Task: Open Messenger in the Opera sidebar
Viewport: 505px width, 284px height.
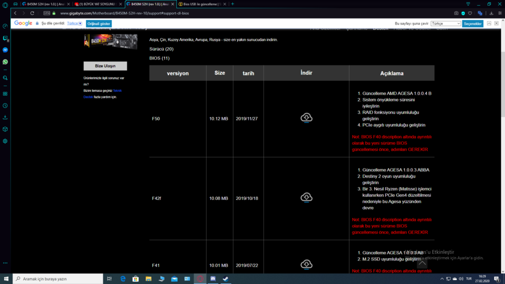Action: coord(5,50)
